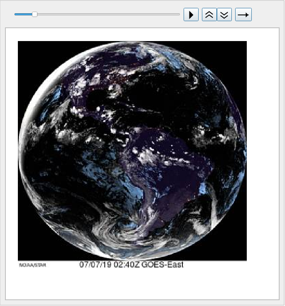Click the double down chevron slower button
This screenshot has height=306, width=285.
tap(224, 15)
